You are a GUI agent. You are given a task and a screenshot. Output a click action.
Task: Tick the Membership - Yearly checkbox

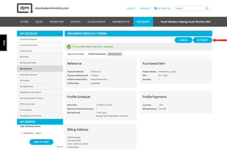coord(21,133)
